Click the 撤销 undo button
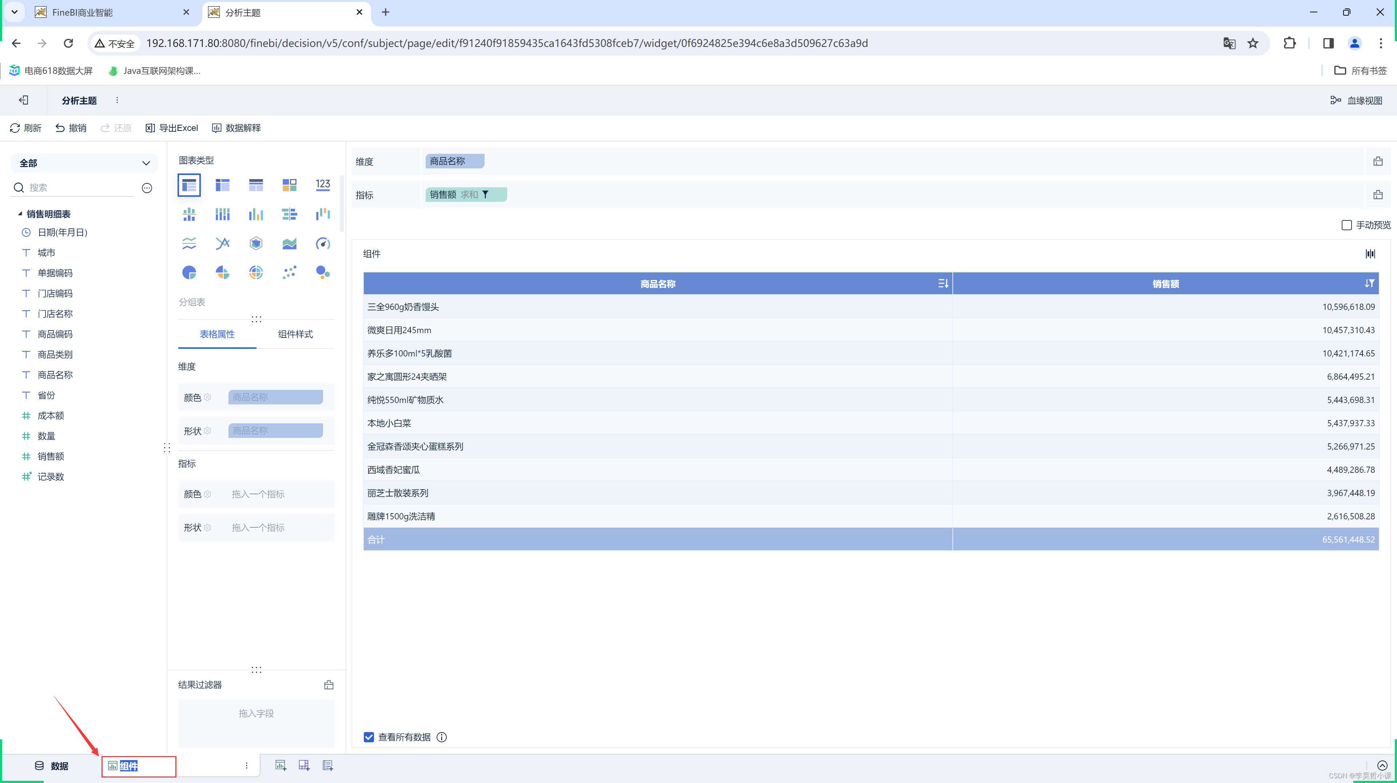Screen dimensions: 1397x783 coord(71,128)
